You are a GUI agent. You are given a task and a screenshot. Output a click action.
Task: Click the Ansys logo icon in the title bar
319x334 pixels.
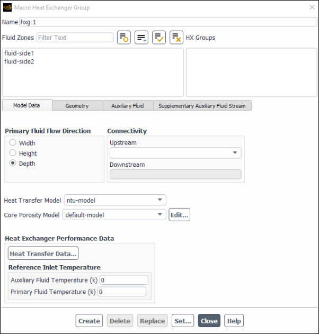coord(7,7)
